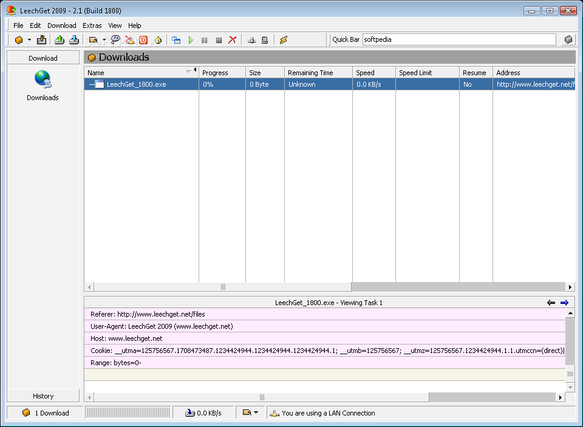Sort by the Size column header
The image size is (583, 427).
tap(265, 73)
